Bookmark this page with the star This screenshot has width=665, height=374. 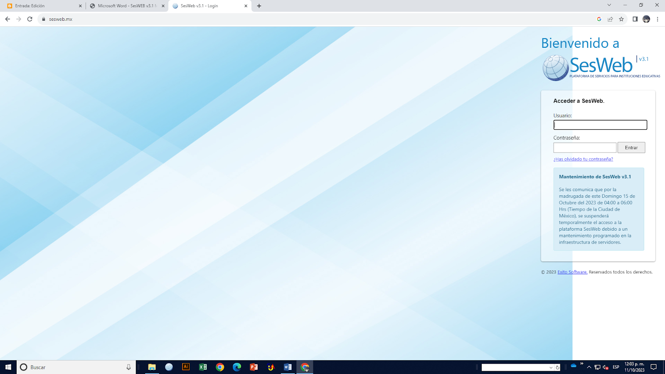[621, 19]
